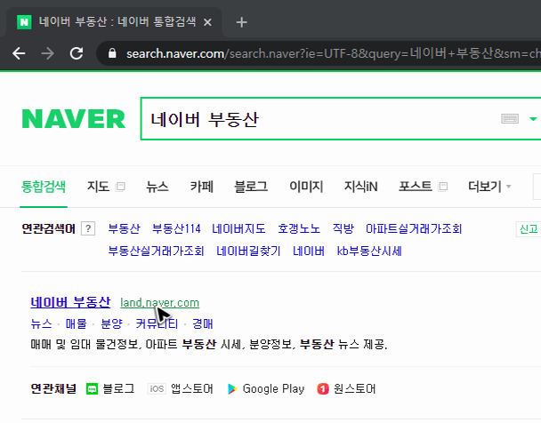This screenshot has height=423, width=541.
Task: Click the 매물 sublink
Action: click(x=77, y=323)
